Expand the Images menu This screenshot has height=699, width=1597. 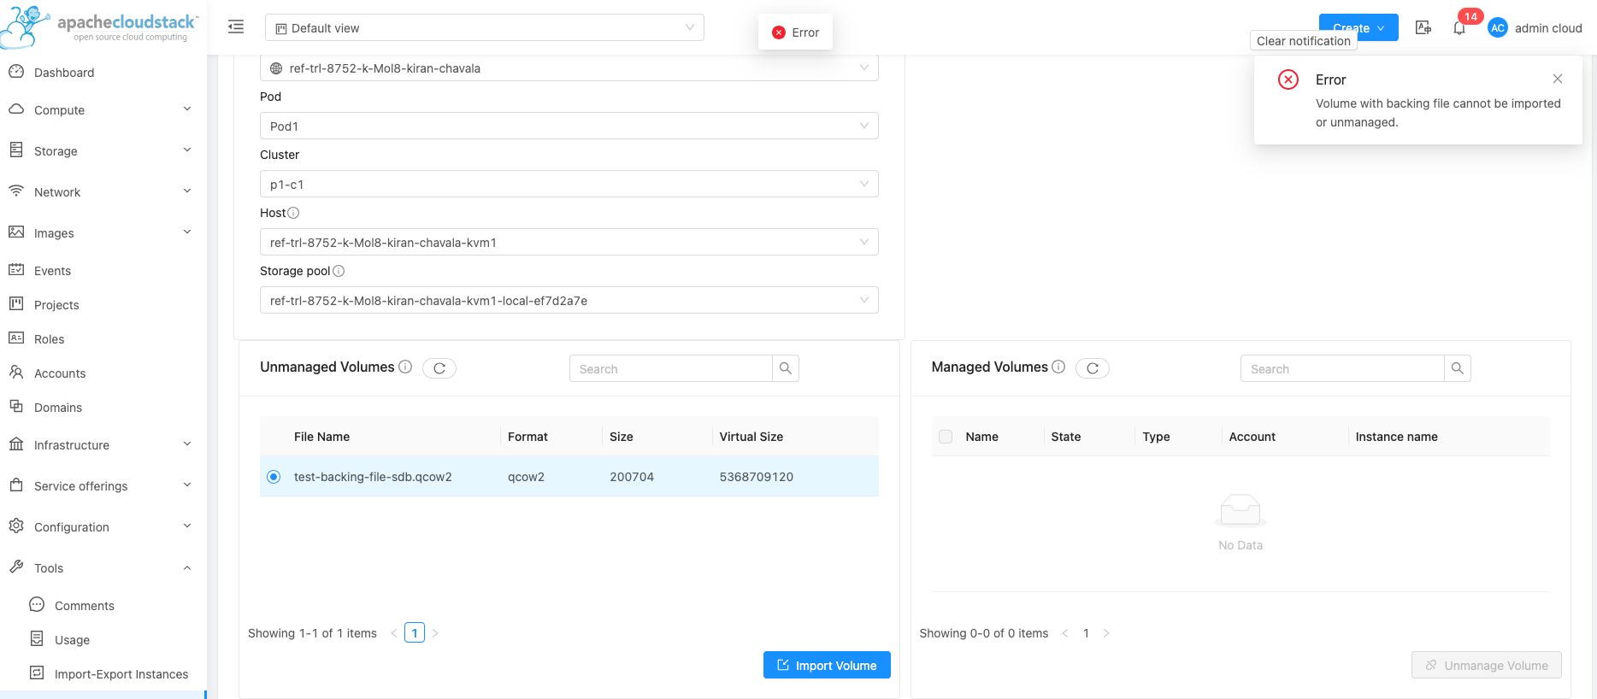(103, 232)
